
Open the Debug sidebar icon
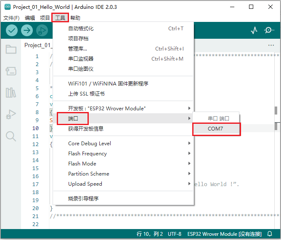(11, 114)
